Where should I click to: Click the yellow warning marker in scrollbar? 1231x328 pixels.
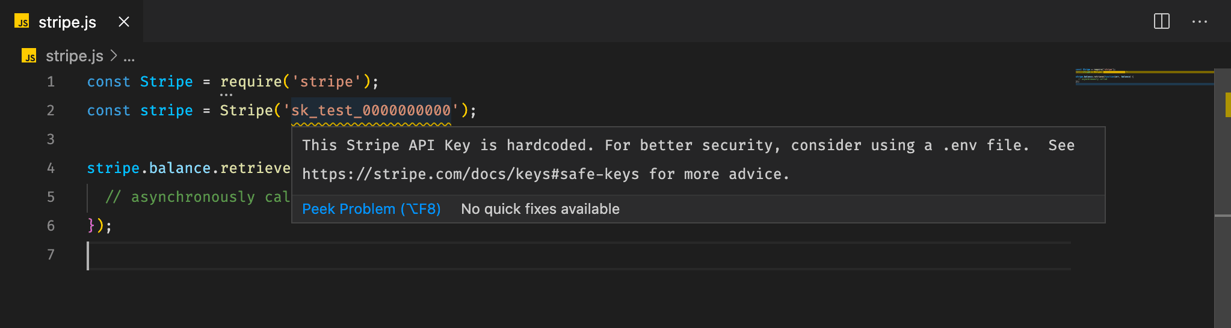point(1228,105)
